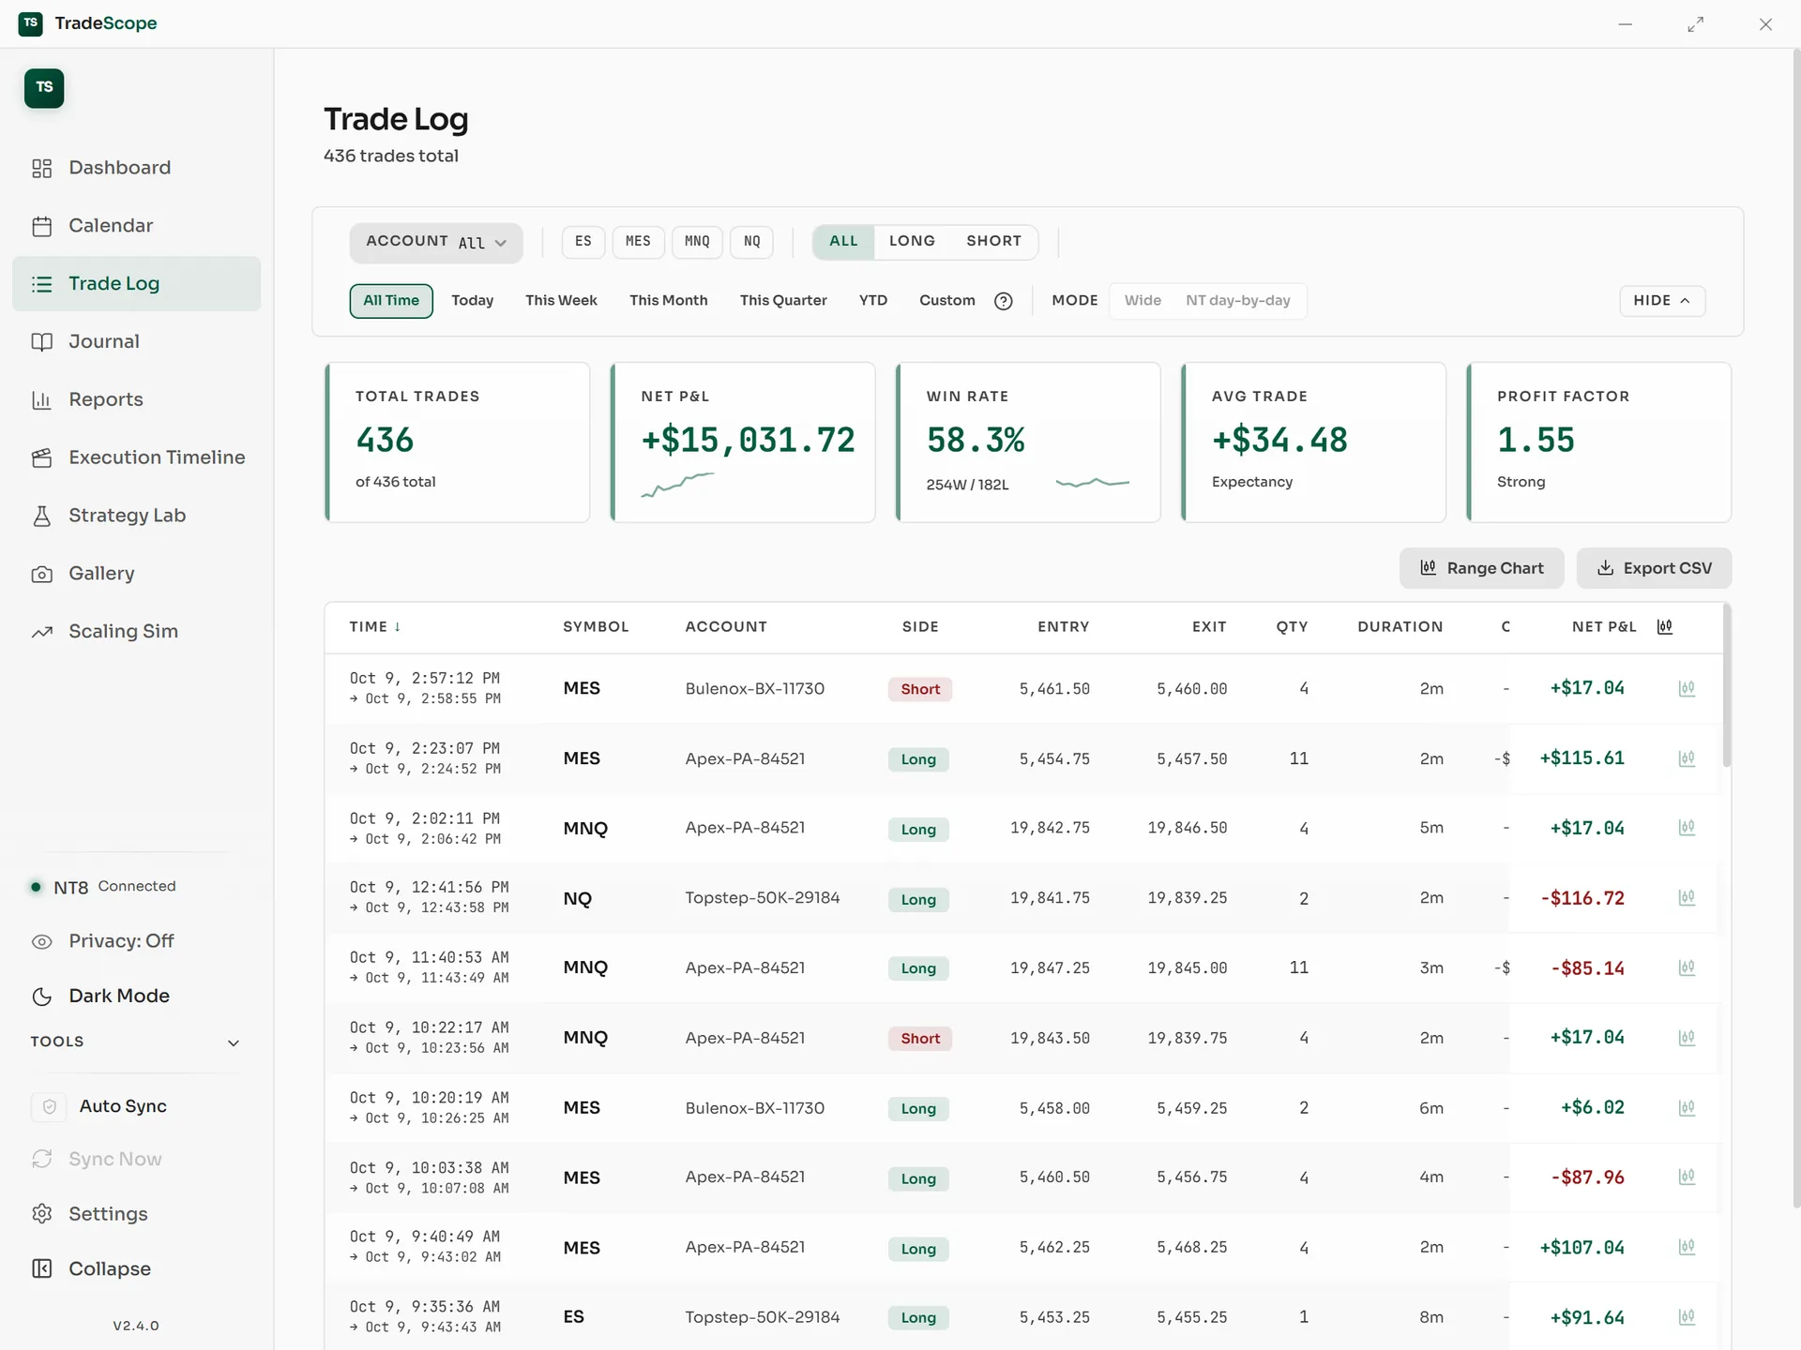The image size is (1801, 1350).
Task: Sort table by TIME column
Action: 375,627
